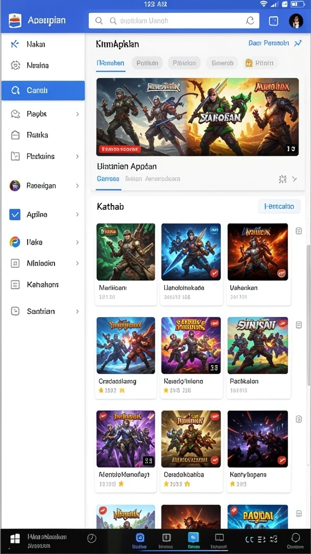Click the Beaika home icon in sidebar
Screen dimensions: 311x554
(15, 135)
